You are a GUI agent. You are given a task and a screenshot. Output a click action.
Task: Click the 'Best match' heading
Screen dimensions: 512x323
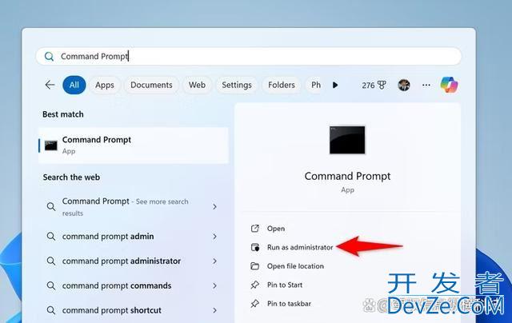[63, 114]
